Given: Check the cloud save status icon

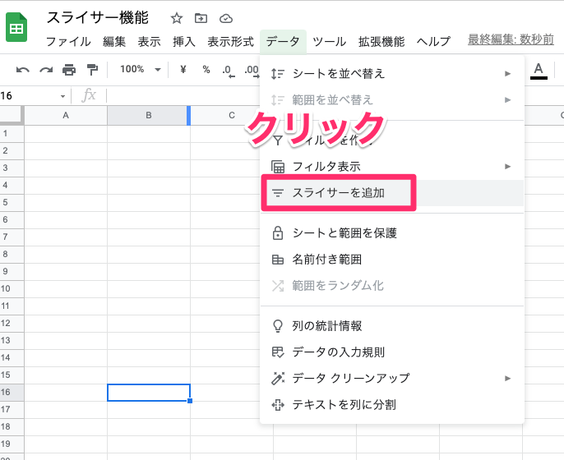Looking at the screenshot, I should [x=226, y=18].
